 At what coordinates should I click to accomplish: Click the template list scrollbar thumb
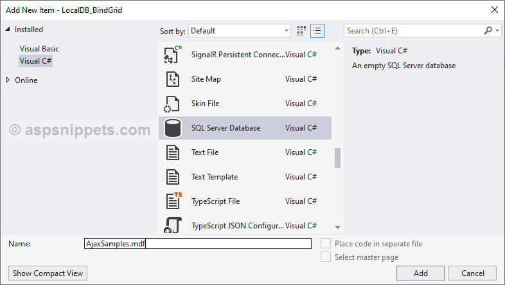pyautogui.click(x=337, y=158)
